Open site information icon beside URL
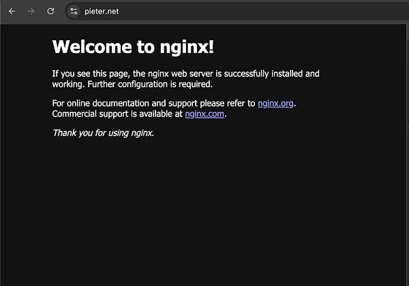The height and width of the screenshot is (286, 409). pyautogui.click(x=74, y=12)
